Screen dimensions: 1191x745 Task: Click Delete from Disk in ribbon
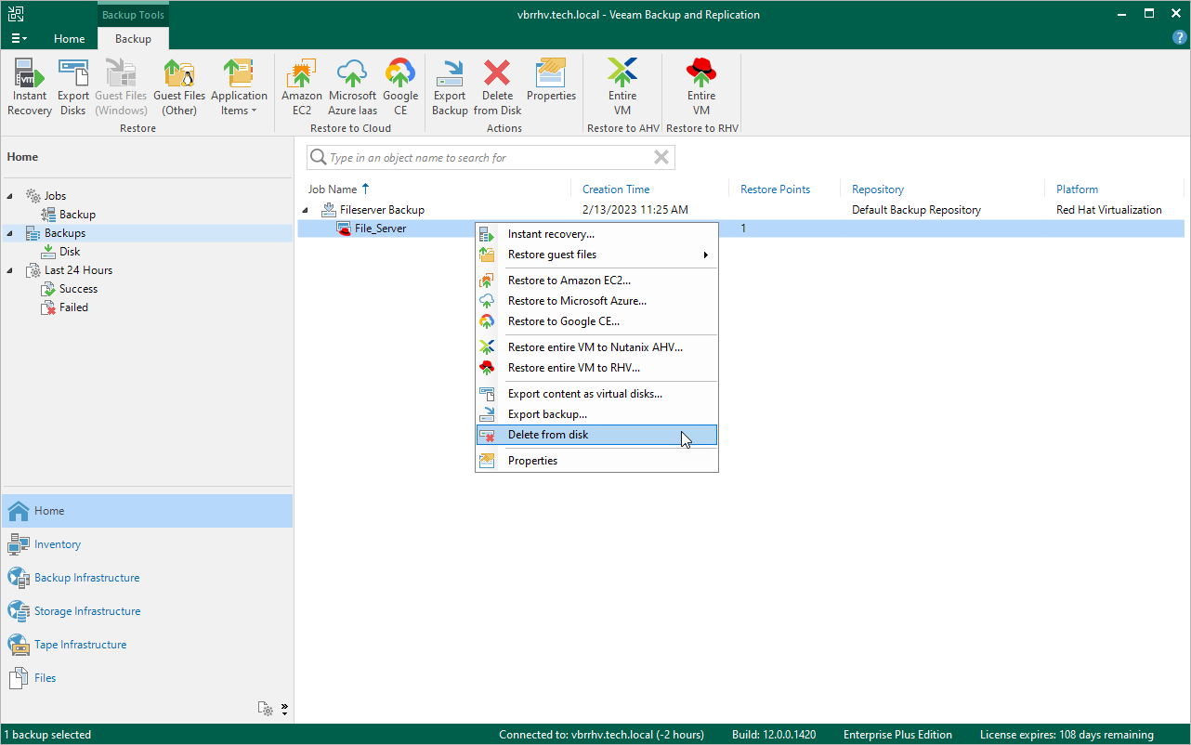(x=498, y=87)
